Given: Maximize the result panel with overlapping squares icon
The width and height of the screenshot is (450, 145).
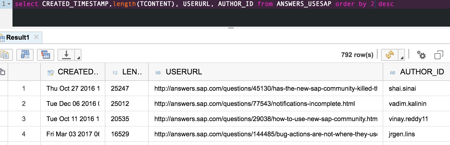Looking at the screenshot, I should coord(439,55).
